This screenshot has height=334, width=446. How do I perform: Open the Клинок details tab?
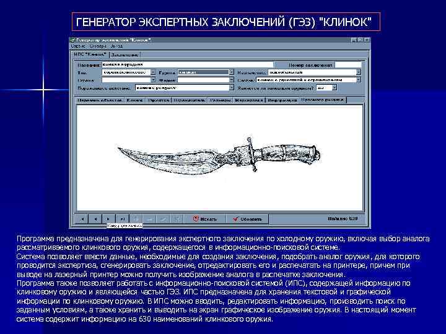135,100
